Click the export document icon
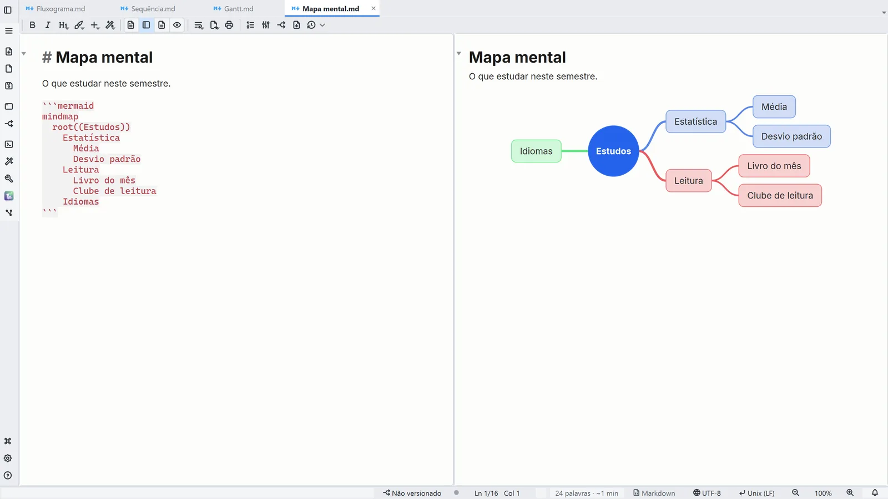This screenshot has width=888, height=499. pyautogui.click(x=214, y=25)
